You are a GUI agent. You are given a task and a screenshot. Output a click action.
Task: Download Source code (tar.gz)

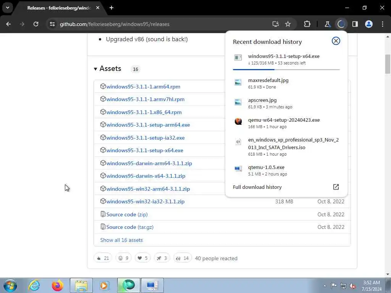click(130, 227)
